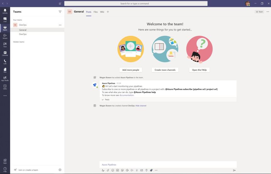Viewport: 271px width, 174px height.
Task: Click the Add more people button
Action: (131, 70)
